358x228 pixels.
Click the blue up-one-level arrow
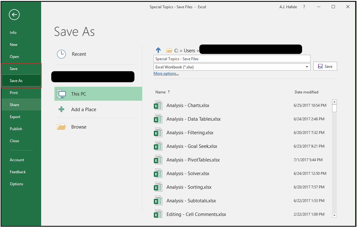158,50
